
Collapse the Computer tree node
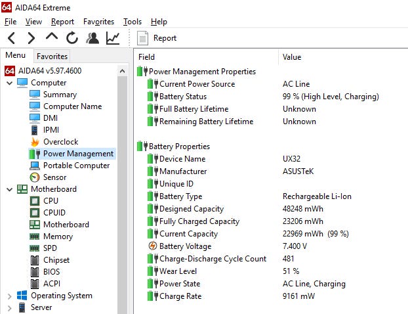point(9,83)
